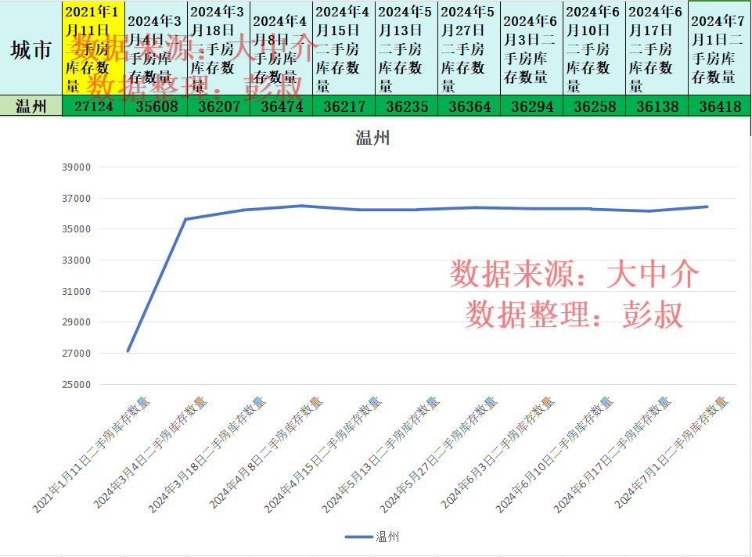
Task: Click the x-axis label 2024年3月18日二手房库存数量
Action: [x=207, y=455]
